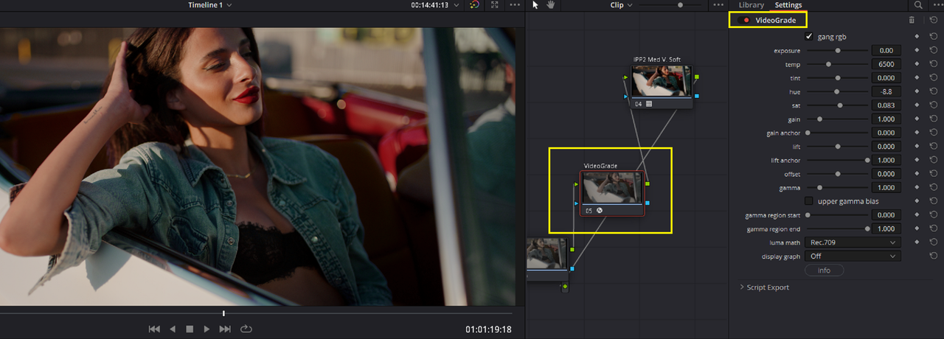Open search in the effects panel
Viewport: 944px width, 339px height.
918,5
